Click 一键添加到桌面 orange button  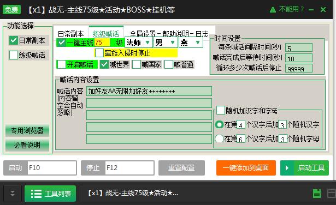[246, 168]
